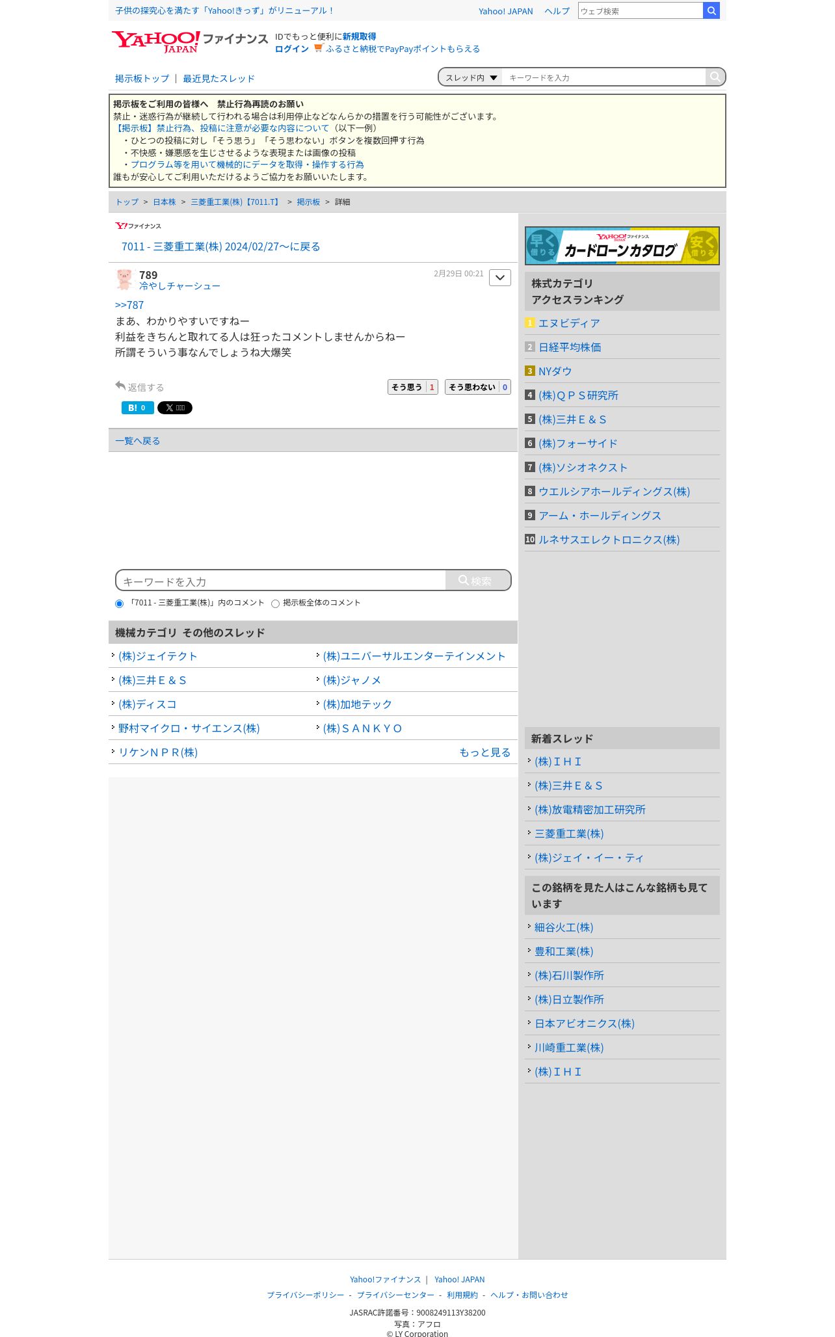Click the blue web search magnifier button
835x1337 pixels.
(711, 10)
